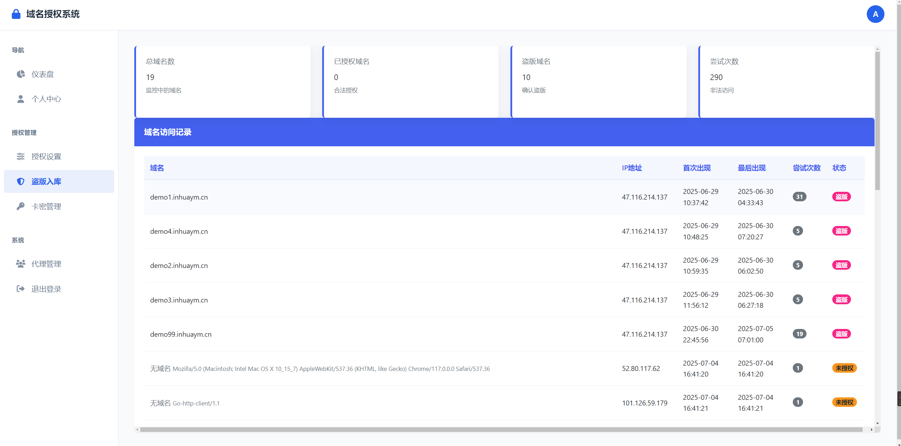Click 未授权 badge for Go-http-client row

click(845, 402)
